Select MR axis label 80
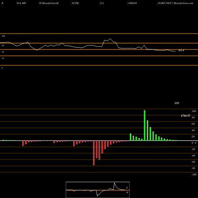The image size is (198, 198). pos(193,118)
